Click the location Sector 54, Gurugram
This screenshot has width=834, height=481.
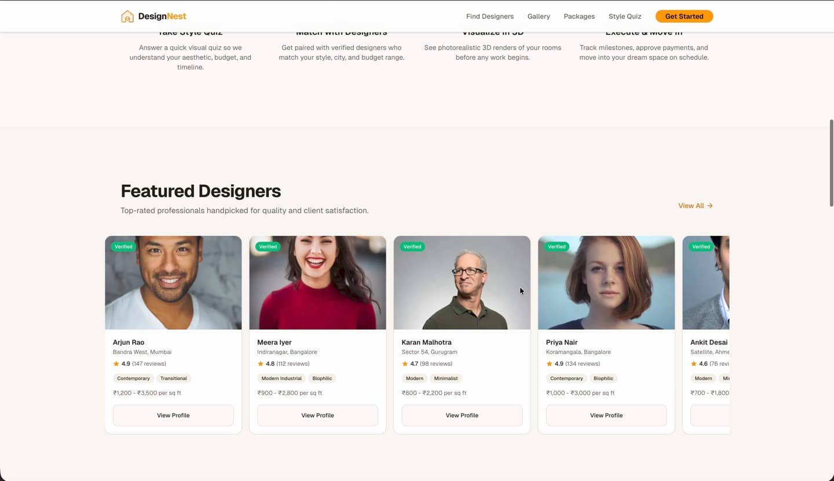(x=429, y=352)
